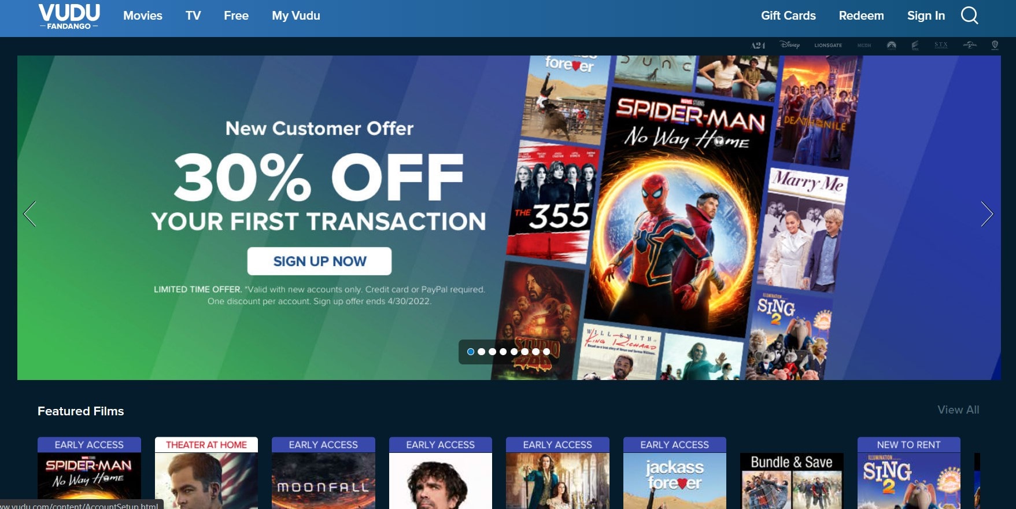
Task: Open the A24 studio logo
Action: pyautogui.click(x=758, y=45)
